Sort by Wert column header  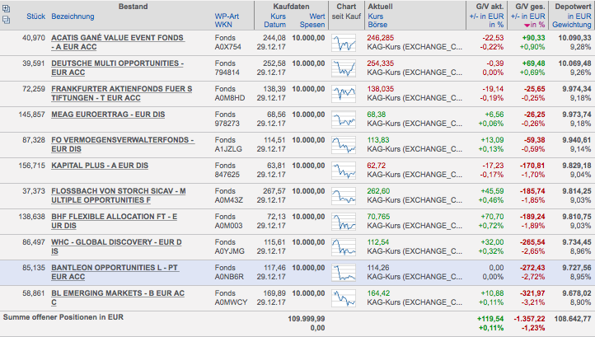tap(317, 16)
